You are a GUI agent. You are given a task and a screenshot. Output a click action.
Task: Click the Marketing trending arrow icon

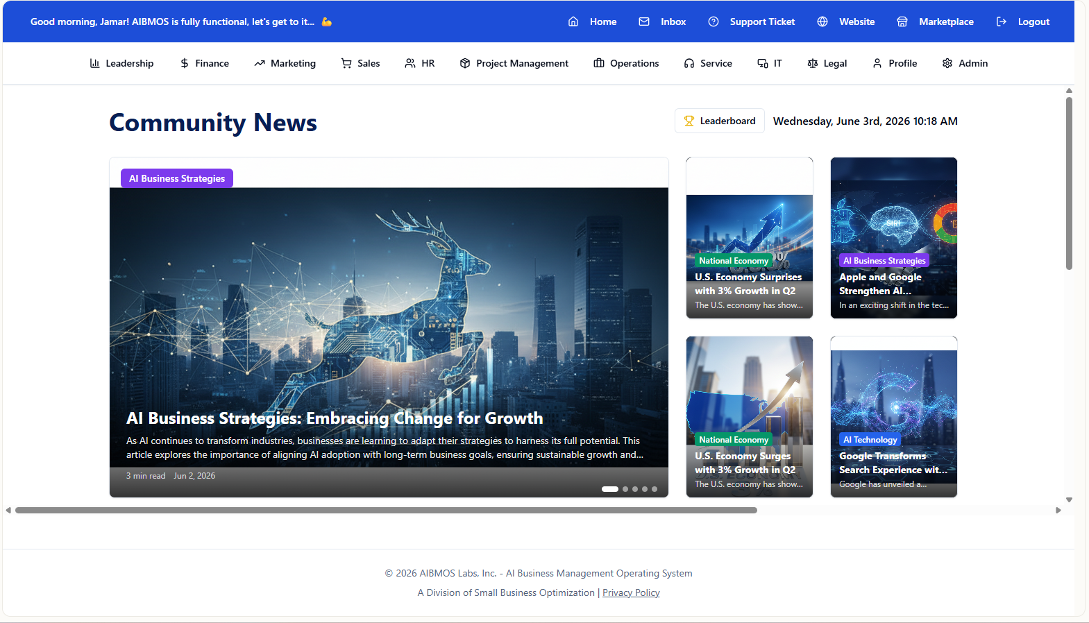coord(260,63)
